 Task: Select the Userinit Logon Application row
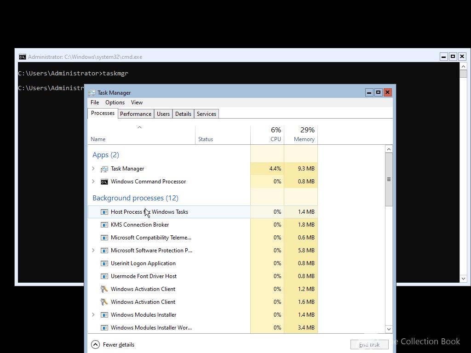coord(203,263)
